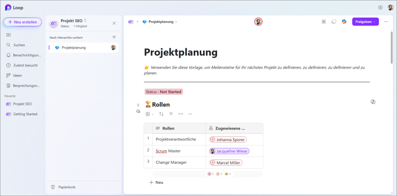
Task: Open the table view type dropdown chevron
Action: click(152, 114)
